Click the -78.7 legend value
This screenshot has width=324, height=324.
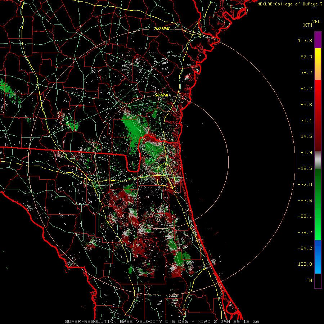tap(305, 233)
